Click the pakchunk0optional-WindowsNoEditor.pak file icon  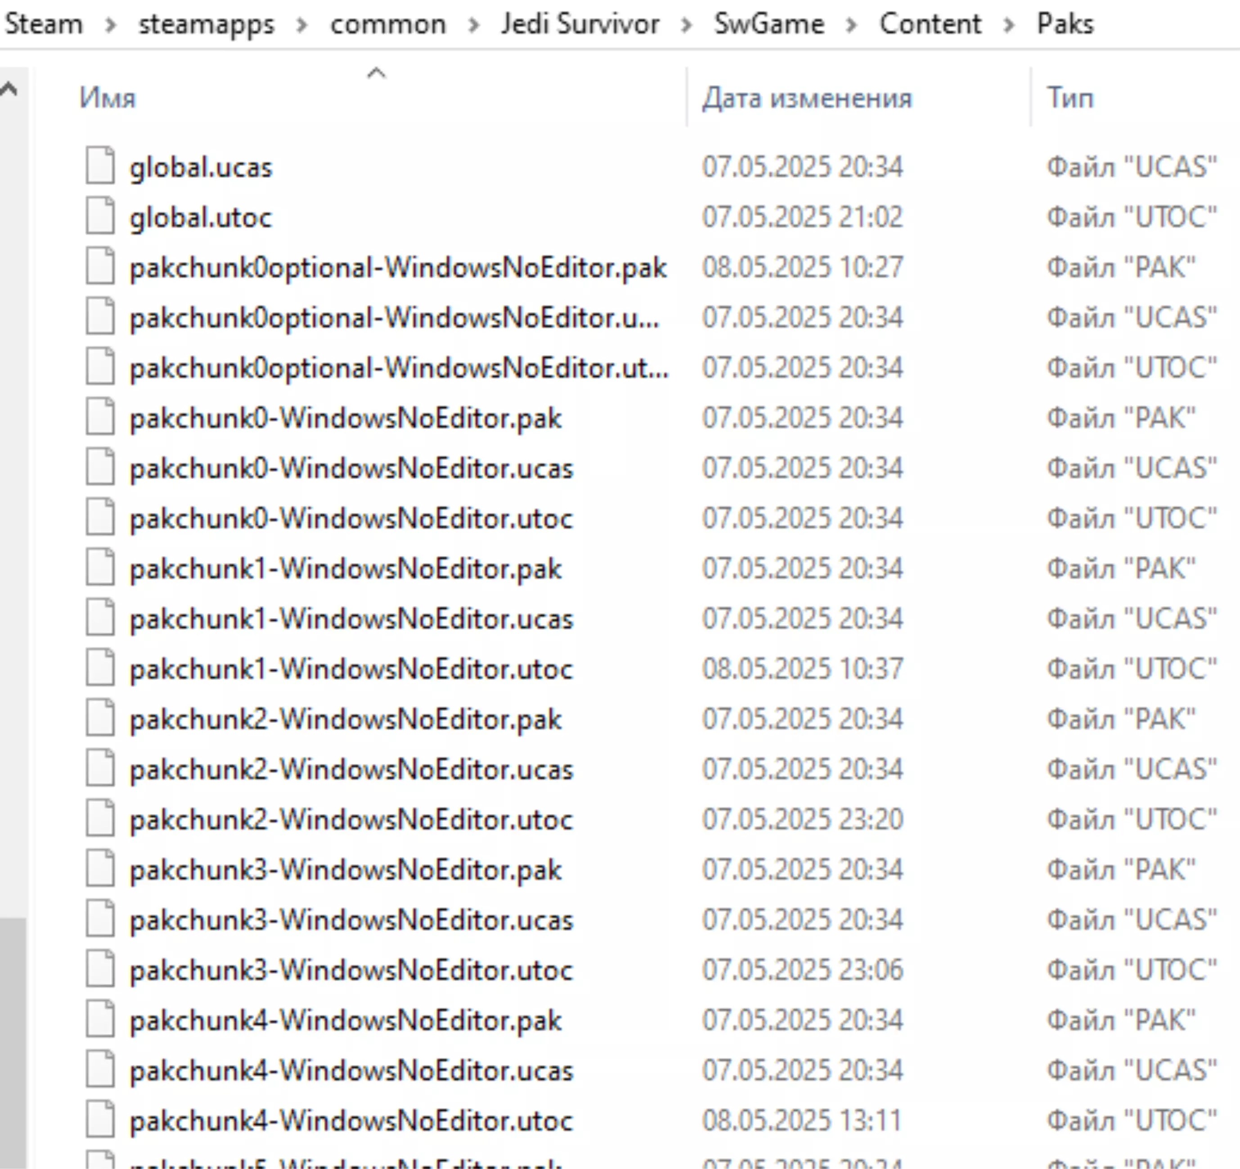[100, 266]
